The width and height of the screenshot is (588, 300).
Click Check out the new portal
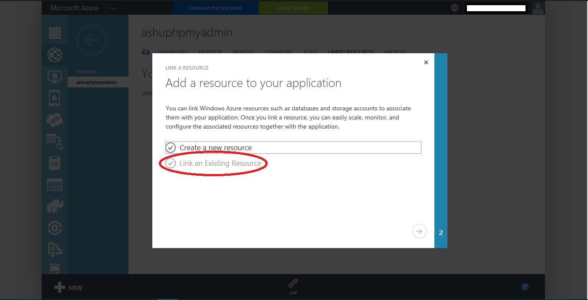click(x=216, y=8)
